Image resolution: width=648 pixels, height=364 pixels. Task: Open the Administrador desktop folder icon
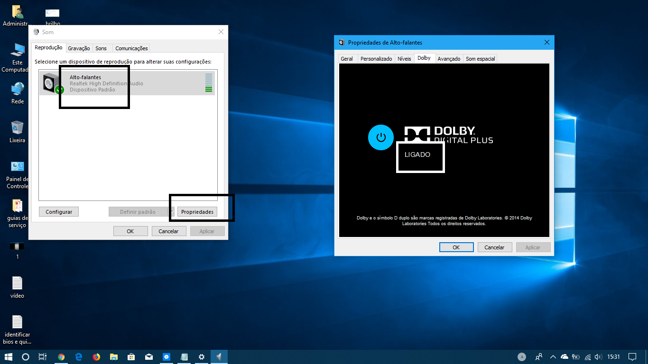[x=18, y=12]
